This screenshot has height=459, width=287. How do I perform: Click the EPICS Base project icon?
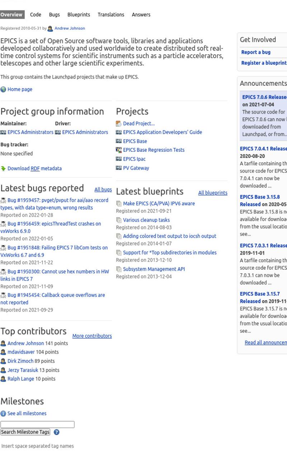click(119, 141)
